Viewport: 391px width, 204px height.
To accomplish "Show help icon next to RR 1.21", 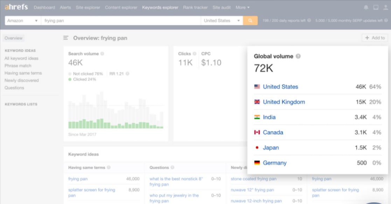I will click(x=127, y=74).
